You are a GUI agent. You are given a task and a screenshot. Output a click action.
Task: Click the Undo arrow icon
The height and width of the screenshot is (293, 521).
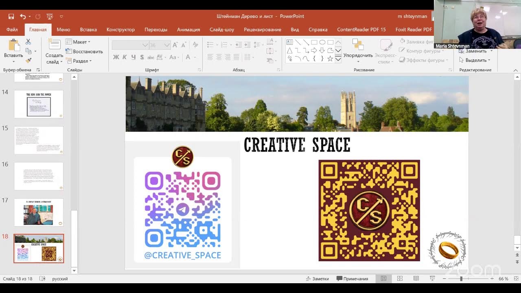23,17
